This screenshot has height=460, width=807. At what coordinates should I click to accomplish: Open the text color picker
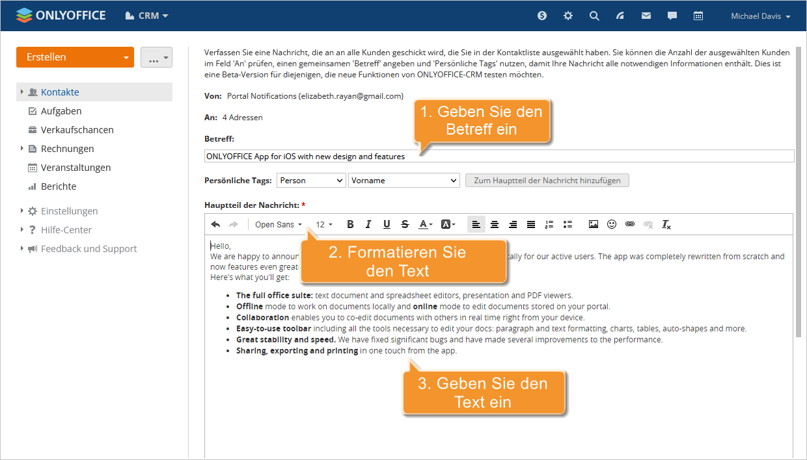pos(426,224)
